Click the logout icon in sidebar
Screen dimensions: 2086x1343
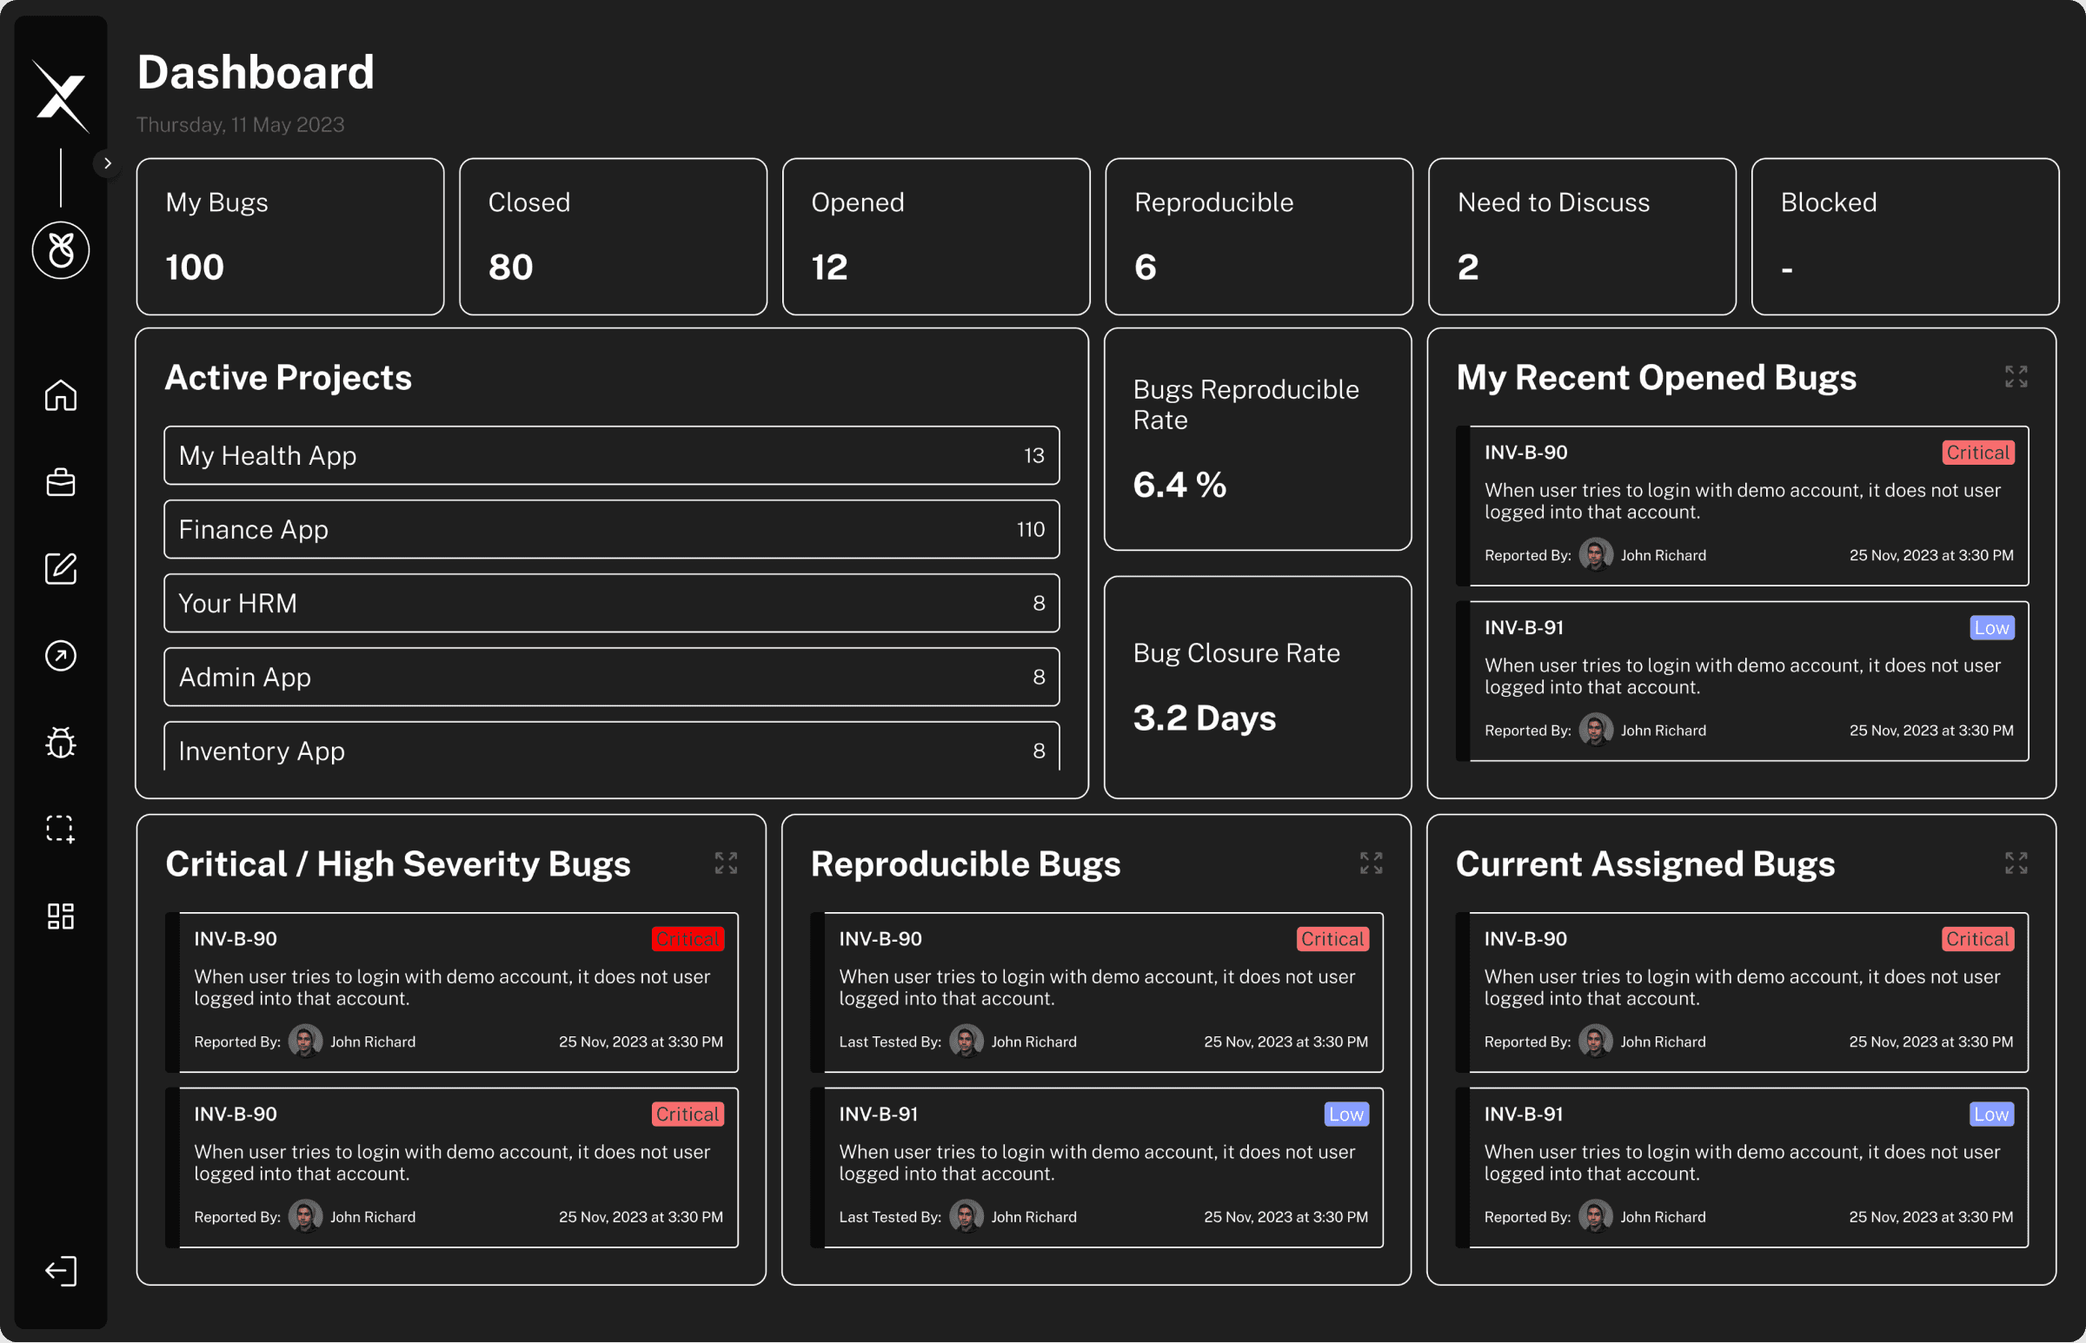[x=60, y=1272]
